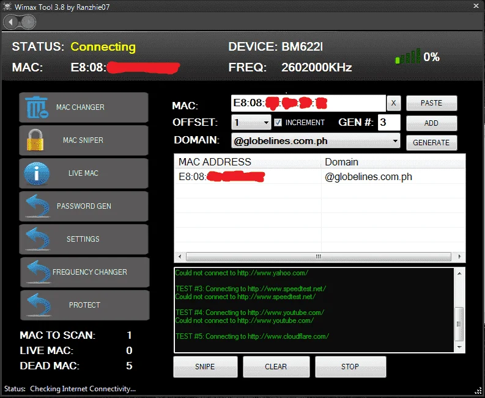
Task: Click the 'TEST #3: Connecting to speedtest.net' log line
Action: 251,289
